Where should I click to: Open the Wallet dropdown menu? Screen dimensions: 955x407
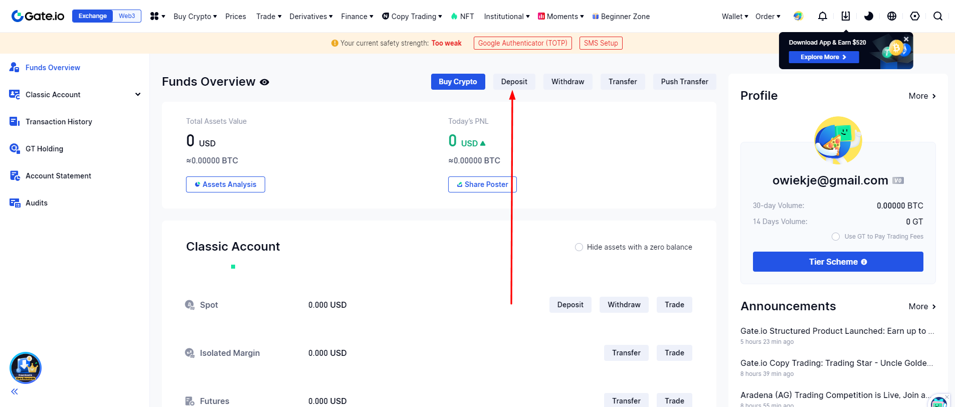(735, 17)
